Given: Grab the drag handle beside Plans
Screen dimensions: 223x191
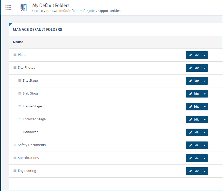Looking at the screenshot, I should tap(15, 55).
